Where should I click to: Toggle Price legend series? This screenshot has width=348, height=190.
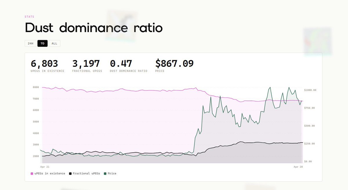[110, 174]
